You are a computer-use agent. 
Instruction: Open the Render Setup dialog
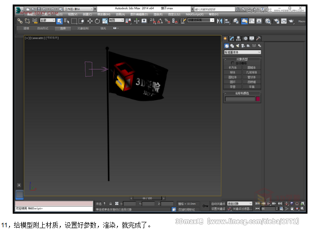(277, 21)
